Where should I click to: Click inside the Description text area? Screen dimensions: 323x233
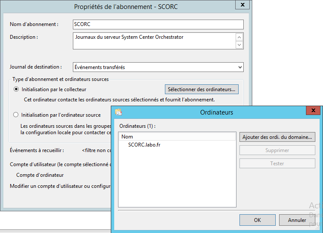point(153,41)
